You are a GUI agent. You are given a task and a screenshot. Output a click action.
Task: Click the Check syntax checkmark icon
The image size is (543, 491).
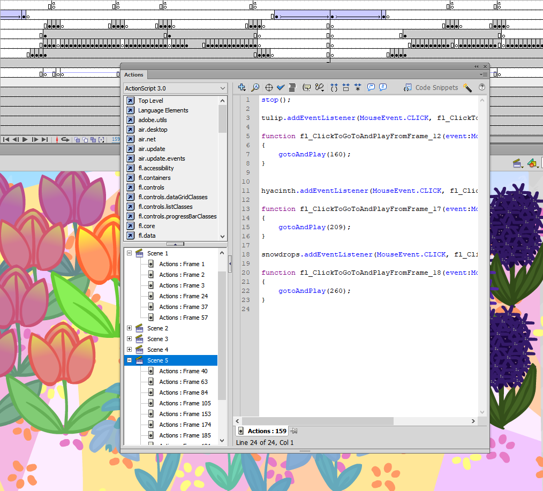[x=281, y=87]
